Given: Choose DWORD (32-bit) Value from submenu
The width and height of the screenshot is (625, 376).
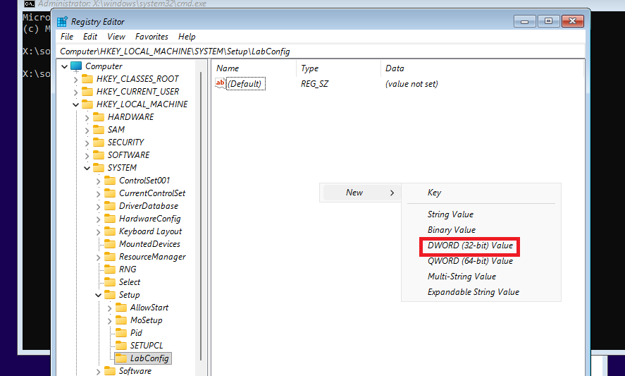Looking at the screenshot, I should click(470, 245).
